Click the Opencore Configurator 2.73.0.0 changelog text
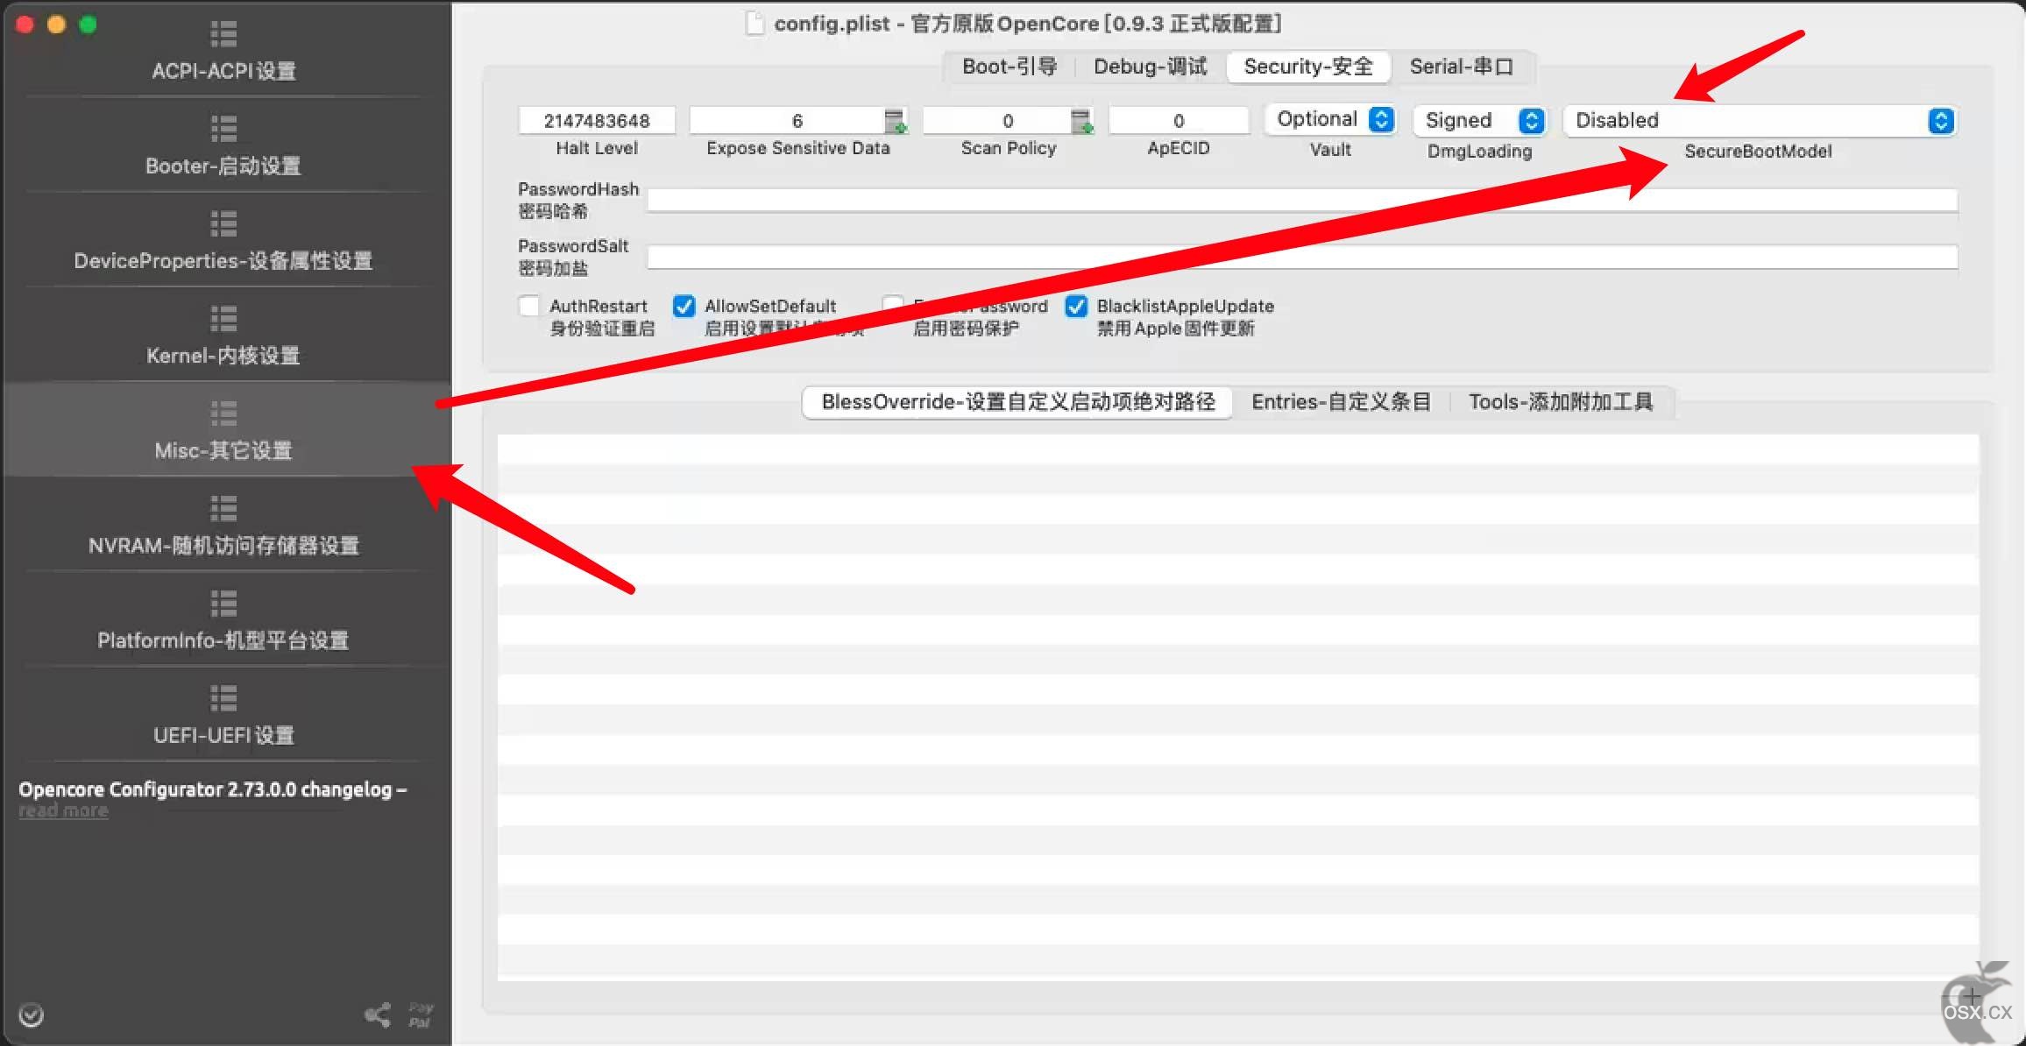 (213, 789)
